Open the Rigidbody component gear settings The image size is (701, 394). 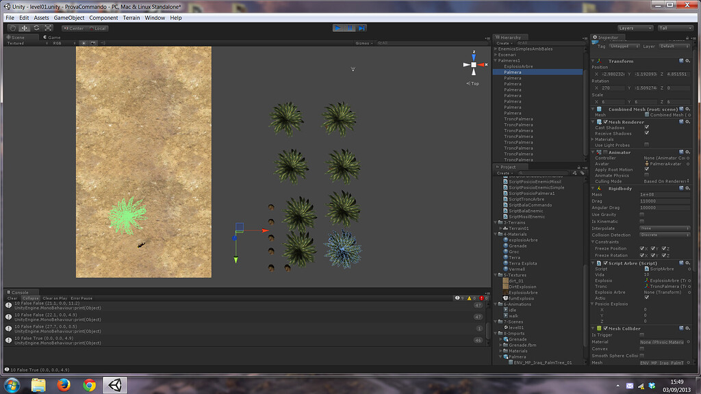click(687, 188)
